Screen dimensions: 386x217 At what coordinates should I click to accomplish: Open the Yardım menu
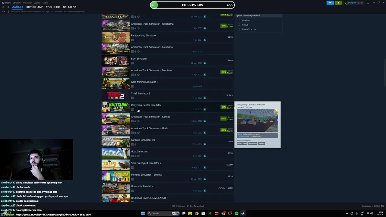(45, 3)
